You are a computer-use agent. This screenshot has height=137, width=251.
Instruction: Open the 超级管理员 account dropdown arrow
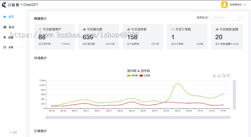pos(245,5)
